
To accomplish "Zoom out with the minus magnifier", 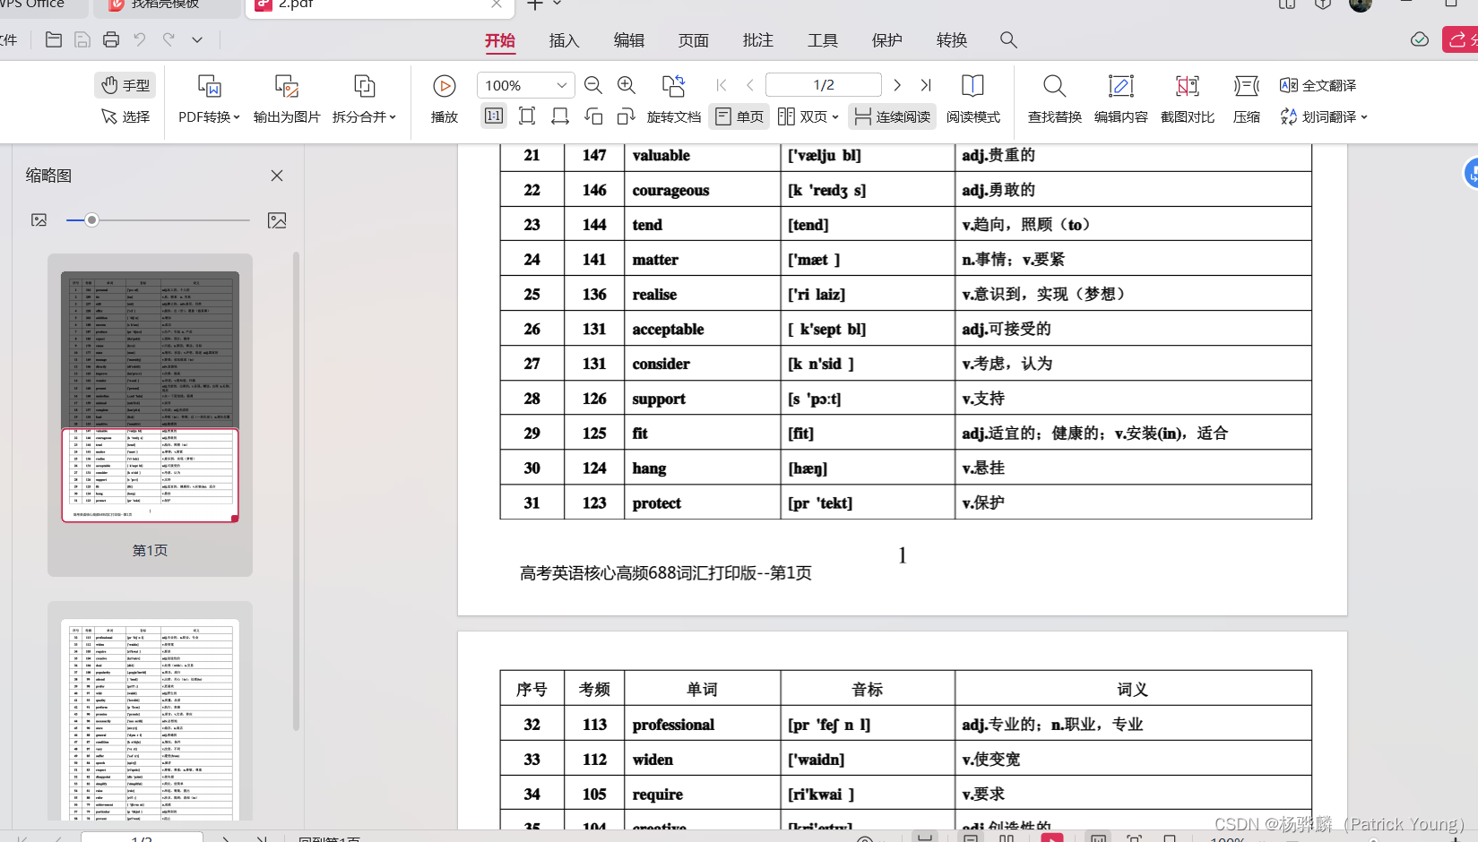I will coord(593,85).
